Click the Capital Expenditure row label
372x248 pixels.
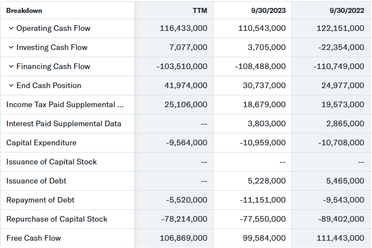point(41,143)
